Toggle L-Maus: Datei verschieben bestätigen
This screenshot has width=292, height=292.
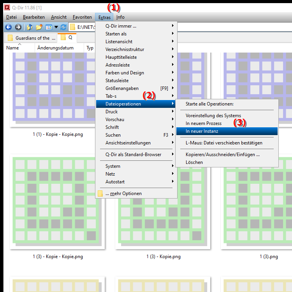tap(227, 143)
